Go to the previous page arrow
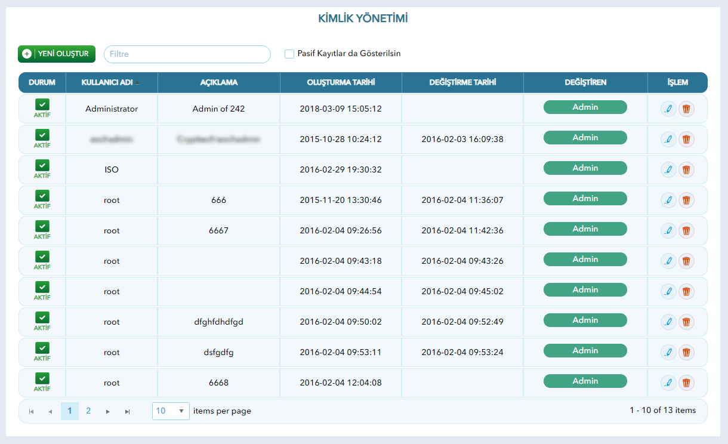The image size is (728, 444). tap(50, 411)
